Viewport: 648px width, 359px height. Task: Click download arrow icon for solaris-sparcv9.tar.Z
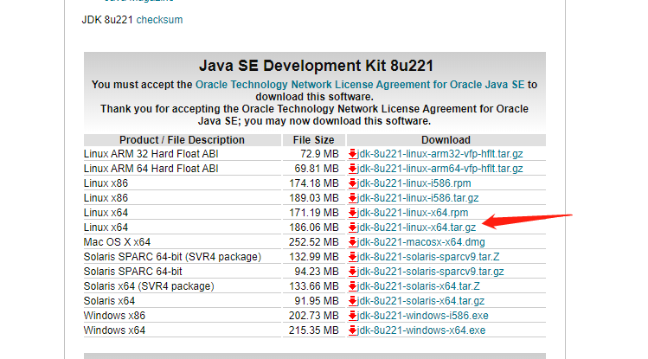(x=352, y=257)
